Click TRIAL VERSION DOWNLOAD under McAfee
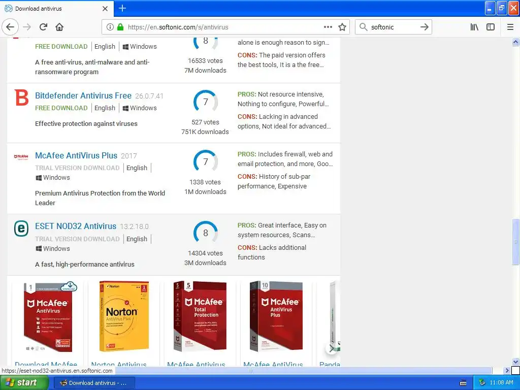 click(x=77, y=168)
